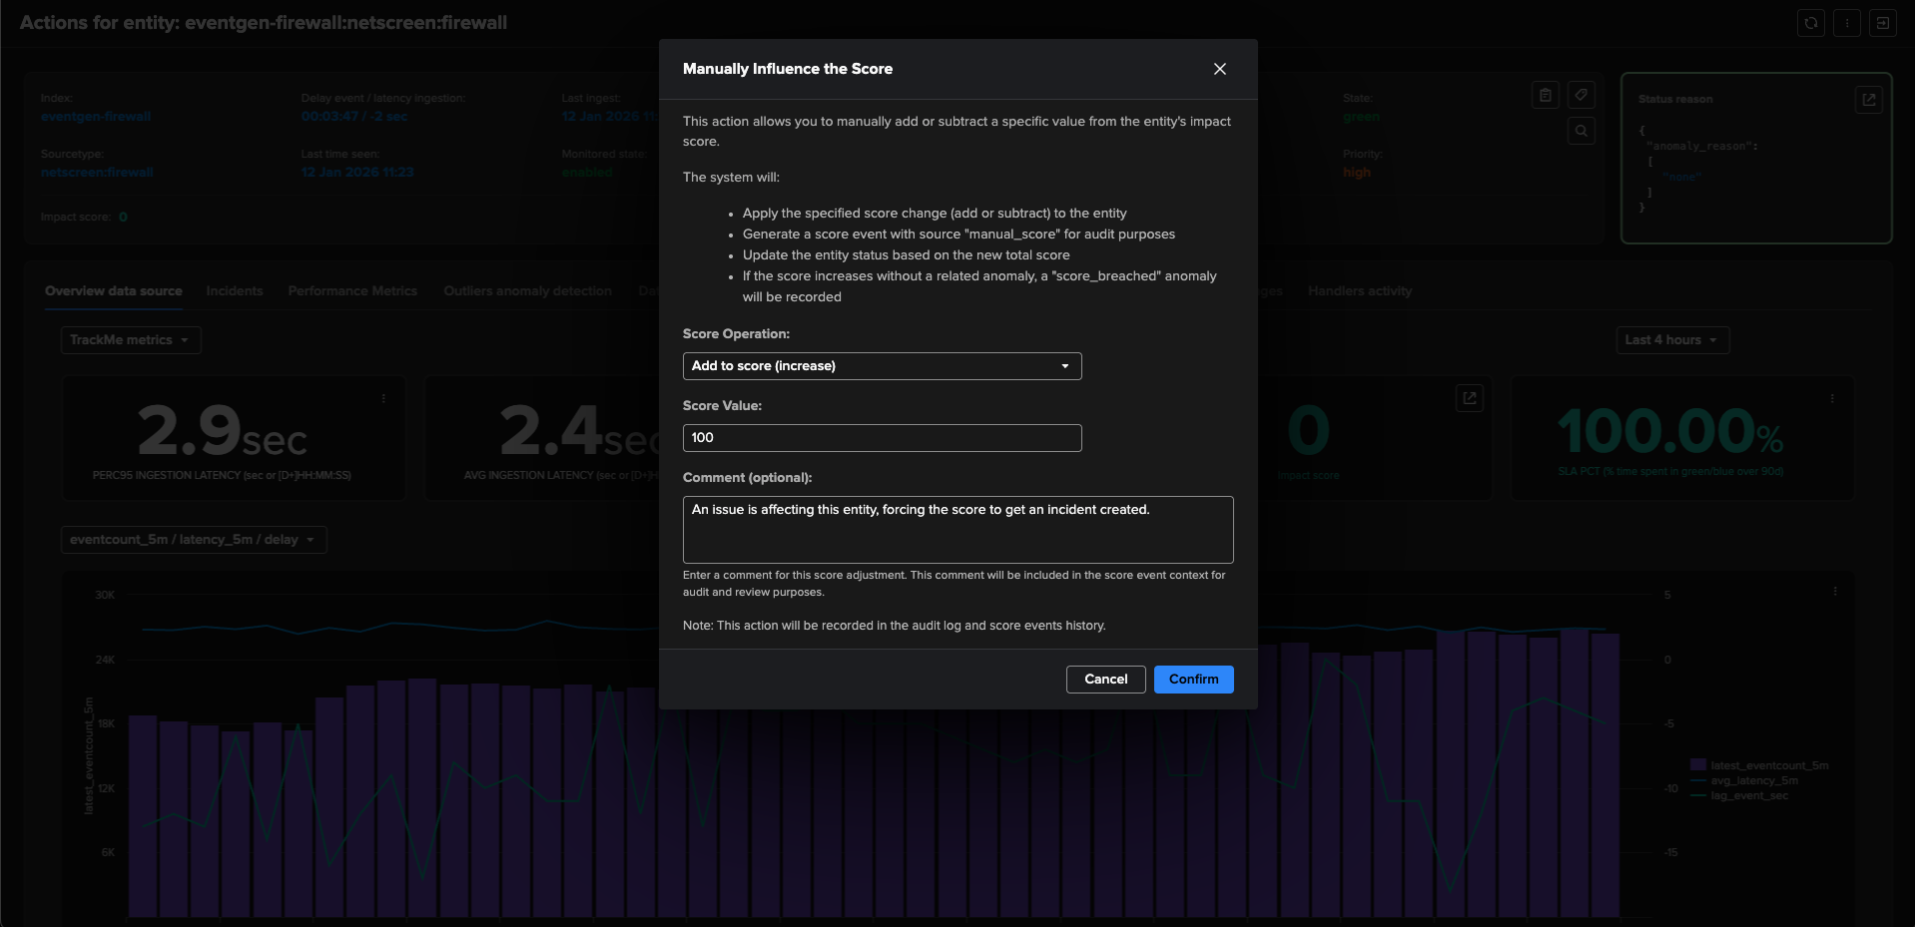Switch to the Incidents tab
Screen dimensions: 1915x927
(235, 291)
